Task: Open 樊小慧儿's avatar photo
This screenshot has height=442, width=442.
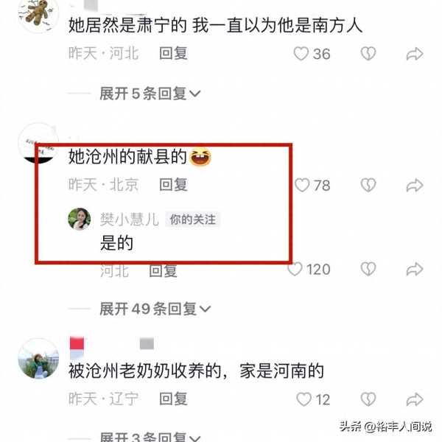Action: coord(80,219)
